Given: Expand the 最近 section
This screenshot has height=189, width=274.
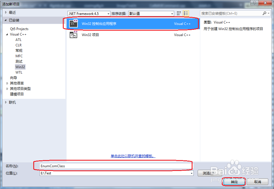Looking at the screenshot, I should tap(6, 12).
